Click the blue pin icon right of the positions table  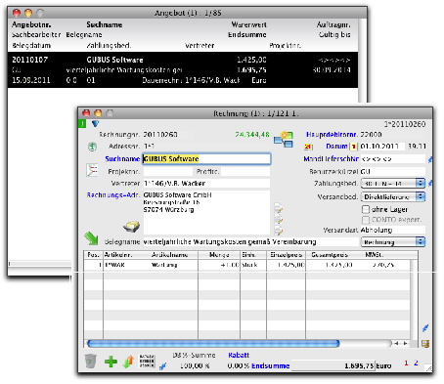click(x=425, y=328)
